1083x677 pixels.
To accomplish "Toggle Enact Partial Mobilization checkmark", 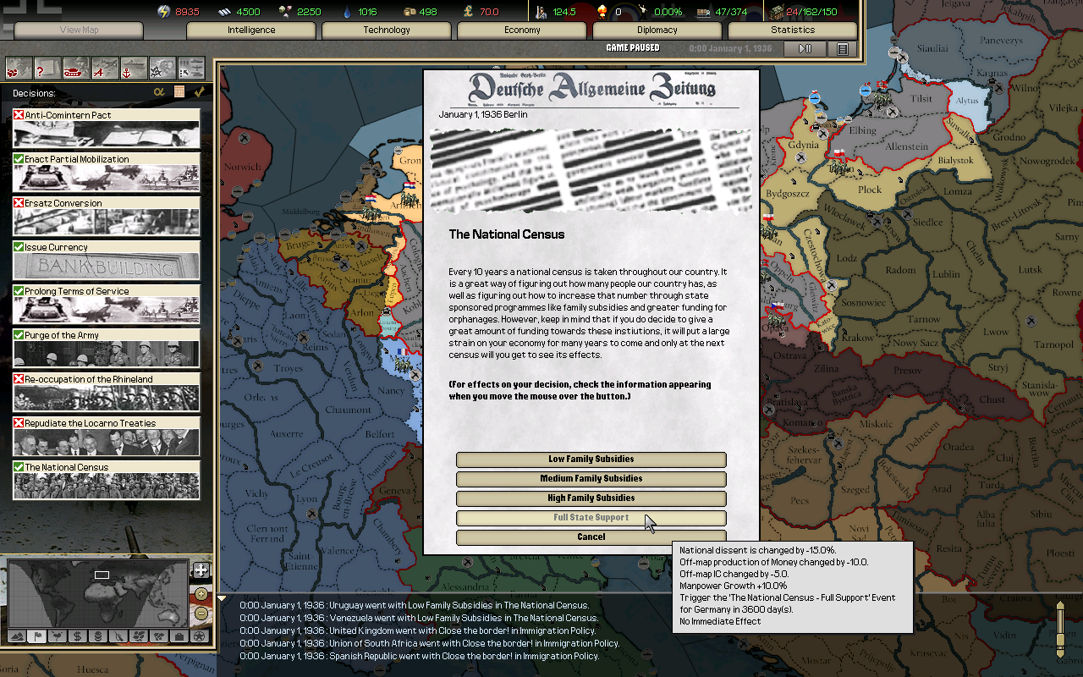I will coord(19,159).
